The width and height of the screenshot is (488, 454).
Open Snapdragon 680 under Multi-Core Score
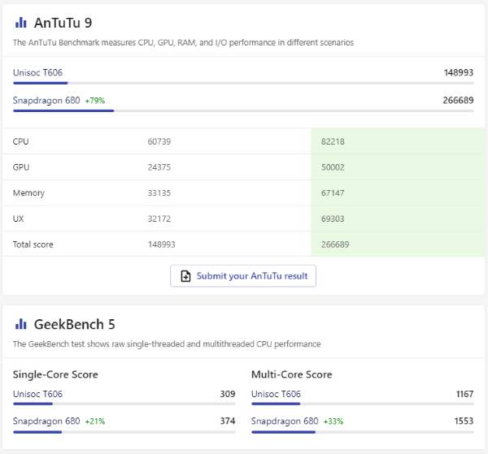tap(285, 422)
